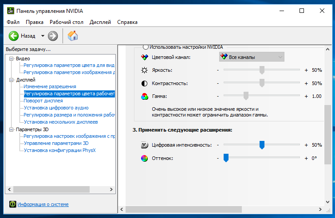Go to the Home page icon

pos(73,35)
